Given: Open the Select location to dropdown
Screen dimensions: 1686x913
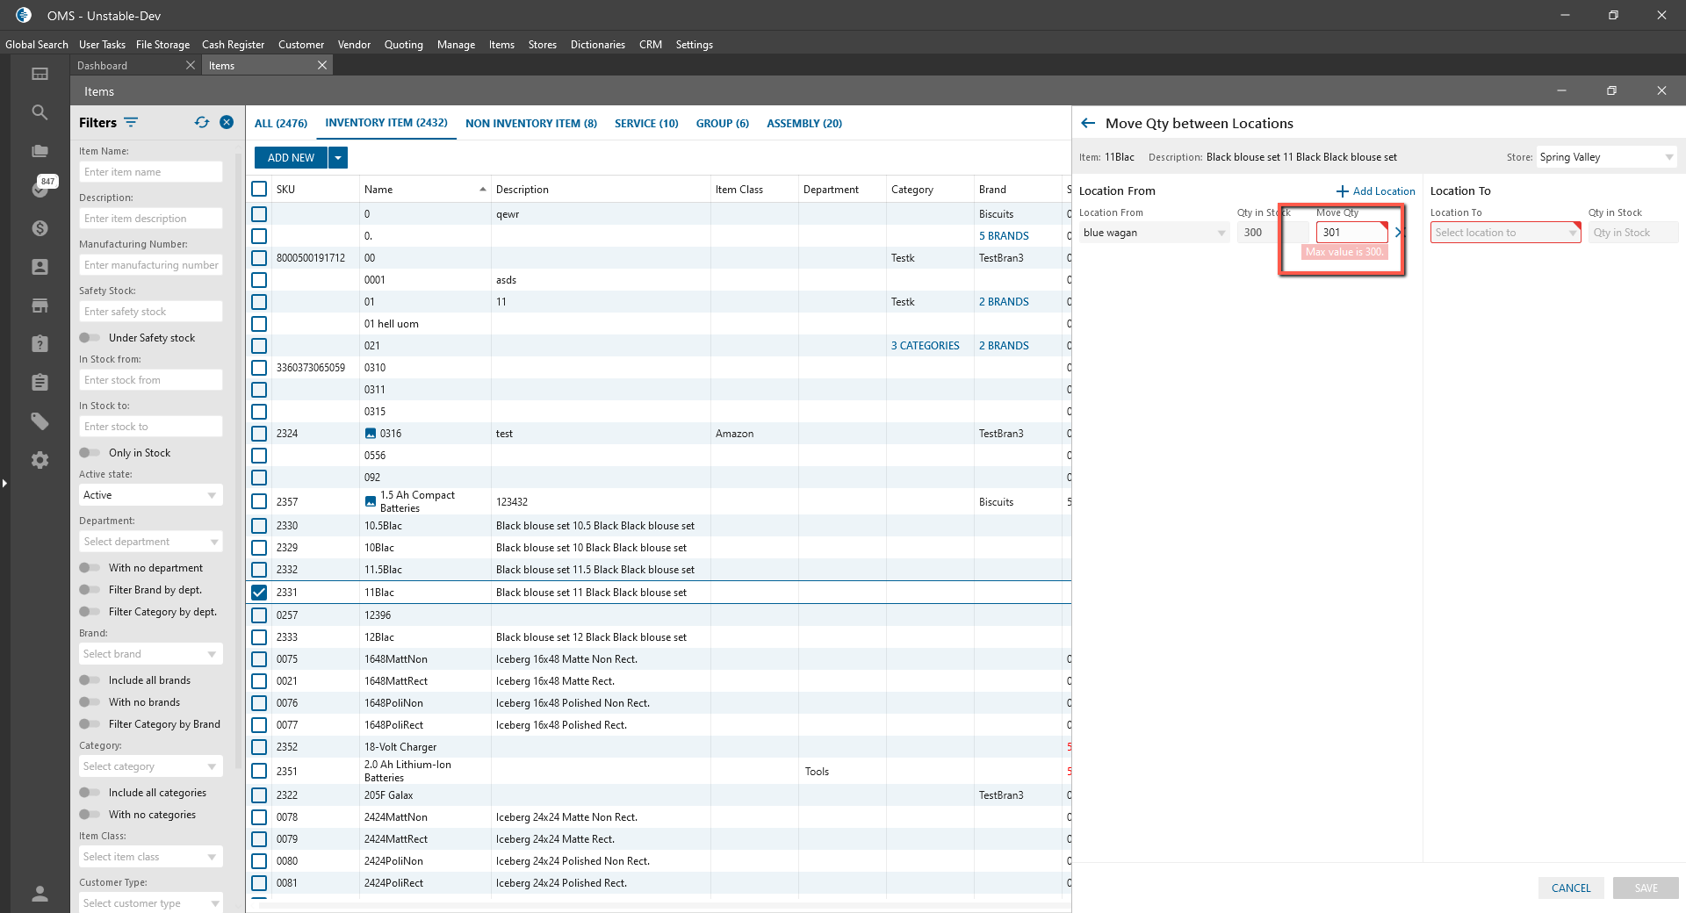Looking at the screenshot, I should pos(1504,233).
